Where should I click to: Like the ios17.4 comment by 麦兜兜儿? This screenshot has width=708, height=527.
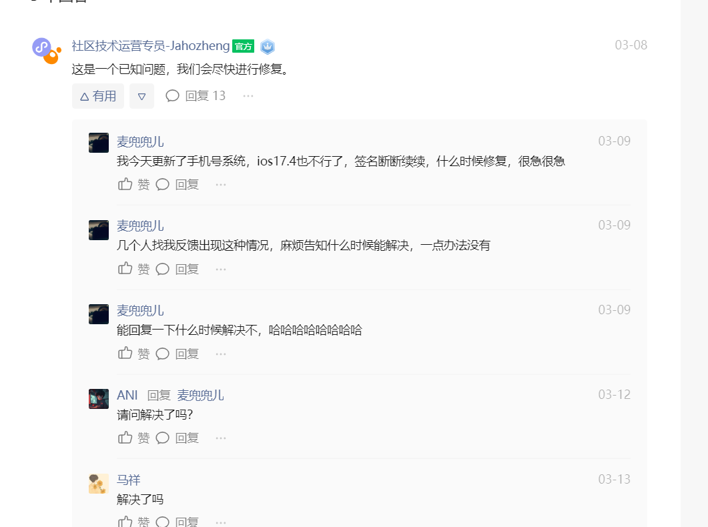pos(133,185)
